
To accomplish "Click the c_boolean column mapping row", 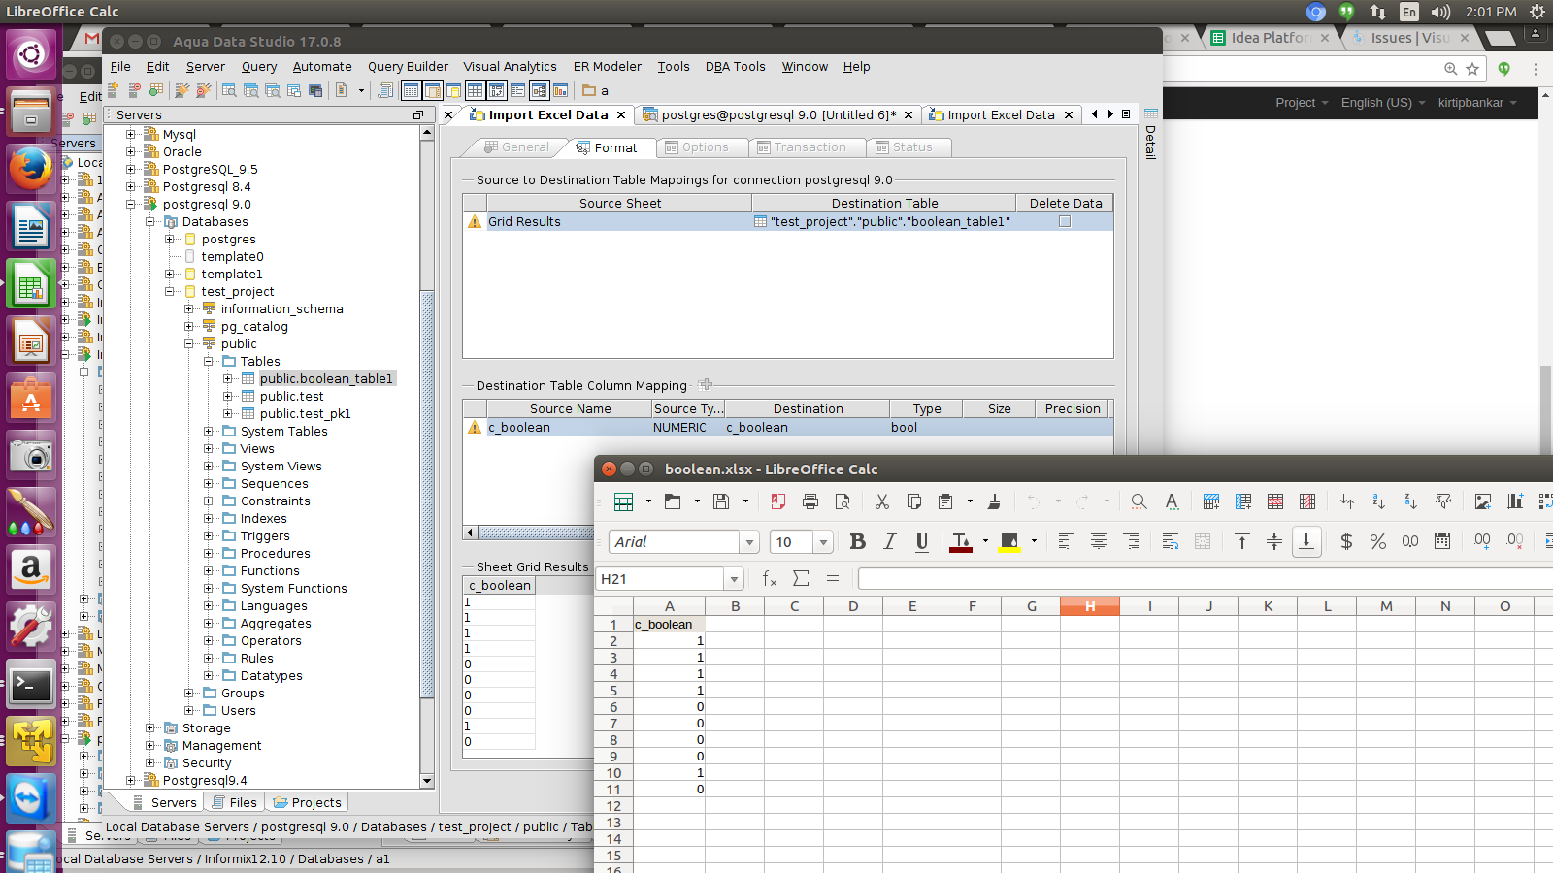I will (787, 427).
